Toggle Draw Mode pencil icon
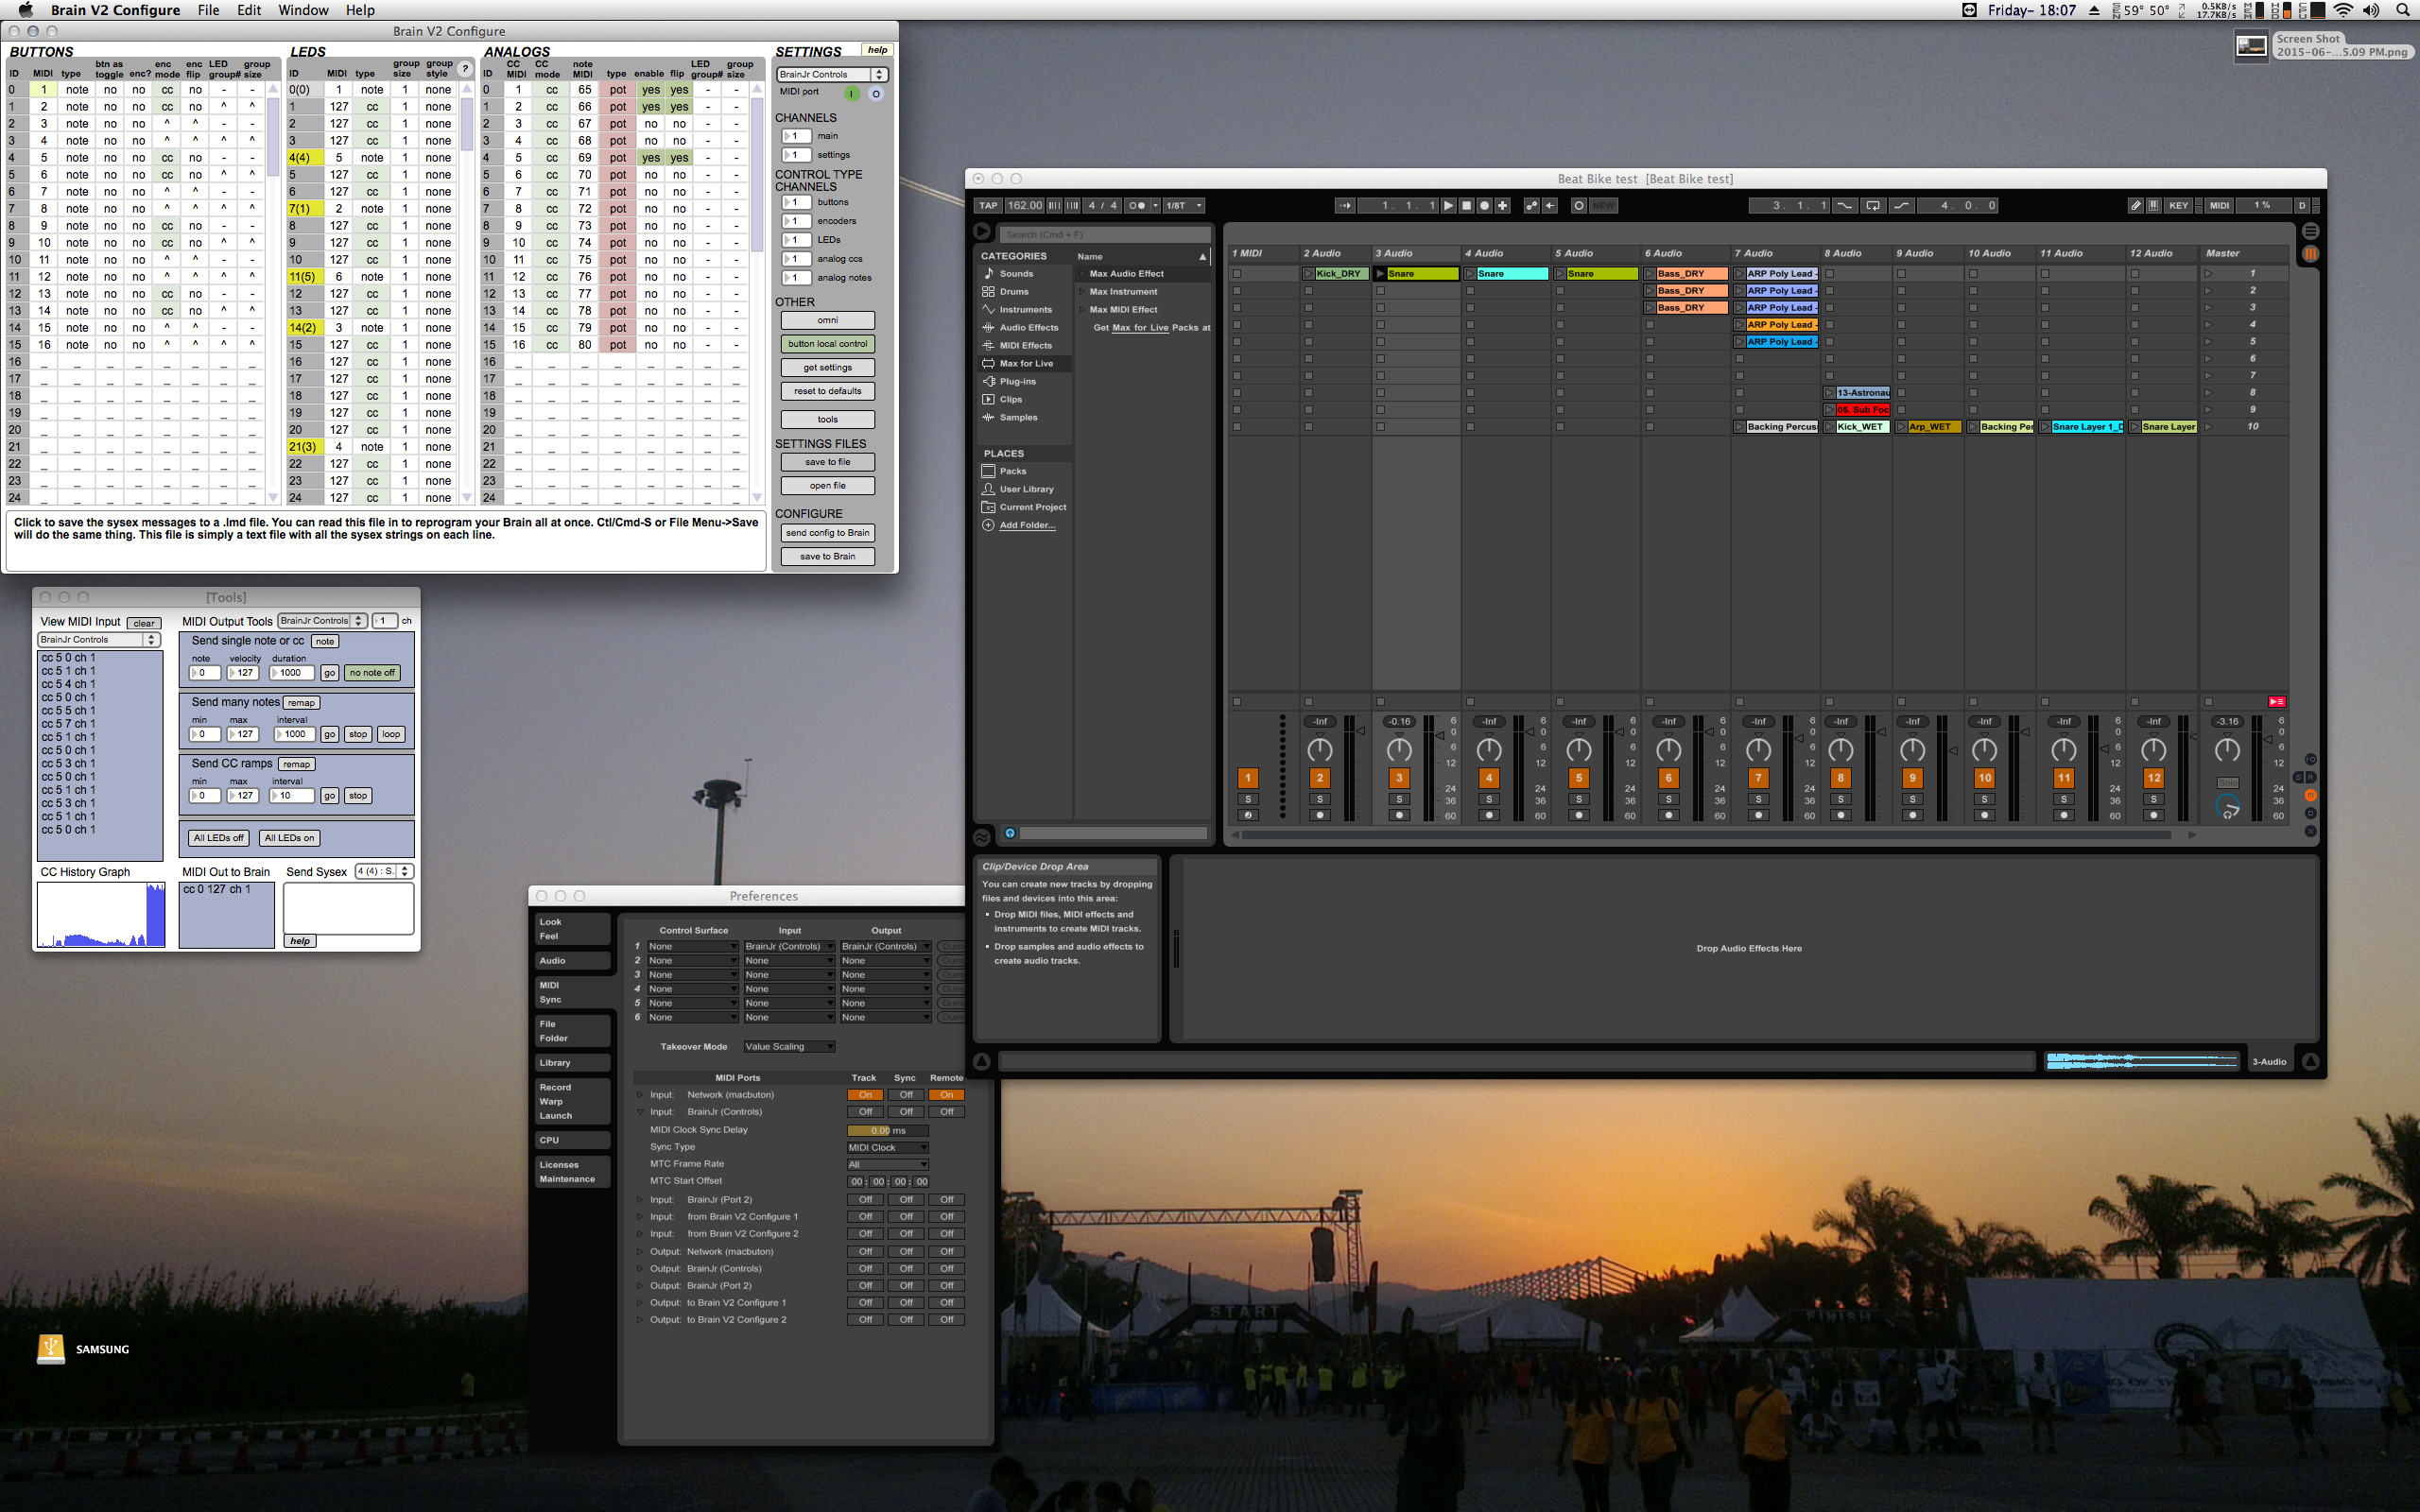This screenshot has height=1512, width=2420. tap(2135, 205)
